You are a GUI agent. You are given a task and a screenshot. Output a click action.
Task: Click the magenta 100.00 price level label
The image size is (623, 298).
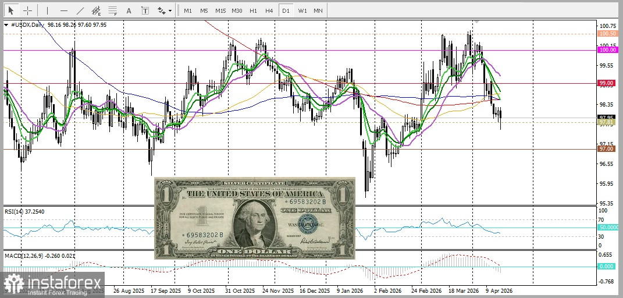click(x=607, y=50)
